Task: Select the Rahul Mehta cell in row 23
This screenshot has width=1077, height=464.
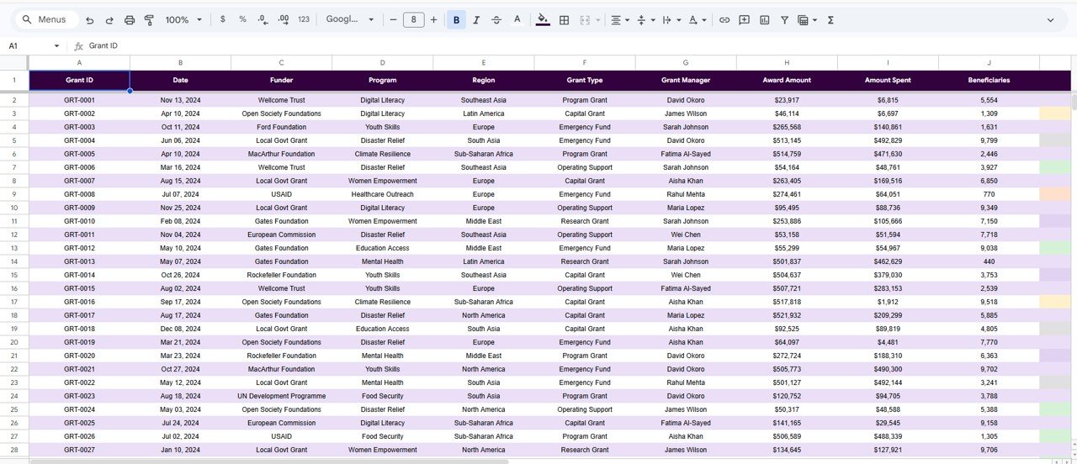Action: 686,382
